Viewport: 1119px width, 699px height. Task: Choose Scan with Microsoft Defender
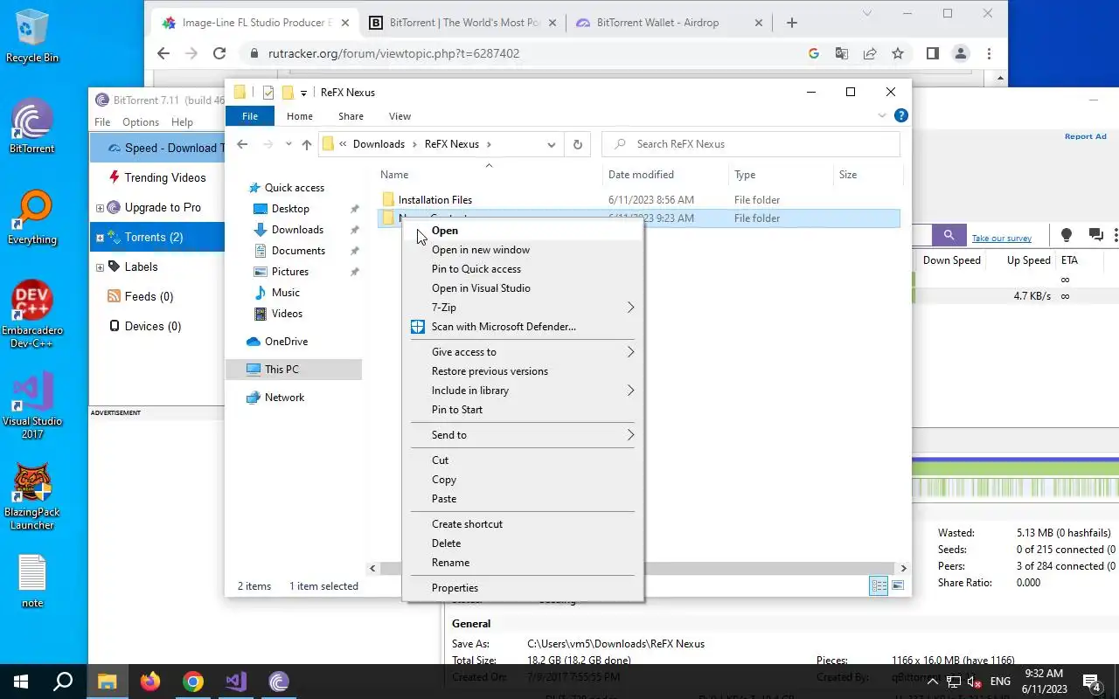523,327
